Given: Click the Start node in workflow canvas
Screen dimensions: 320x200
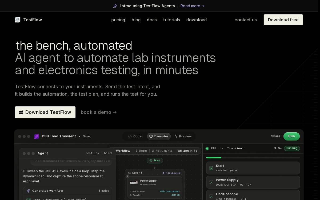Looking at the screenshot, I should pyautogui.click(x=155, y=161).
